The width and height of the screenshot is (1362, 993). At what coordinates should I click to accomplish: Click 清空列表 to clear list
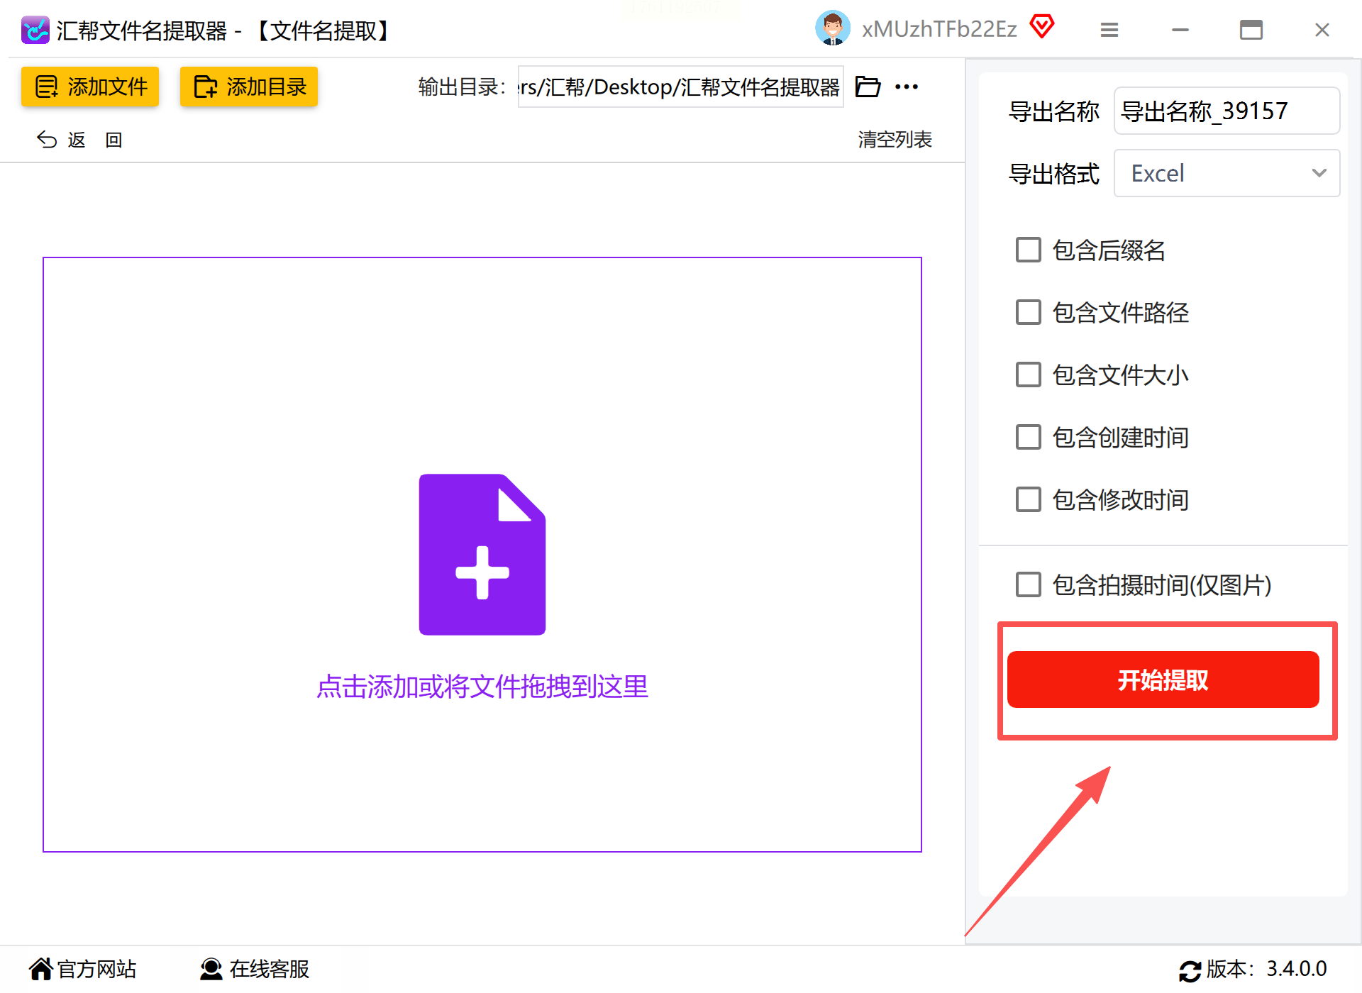pos(895,140)
